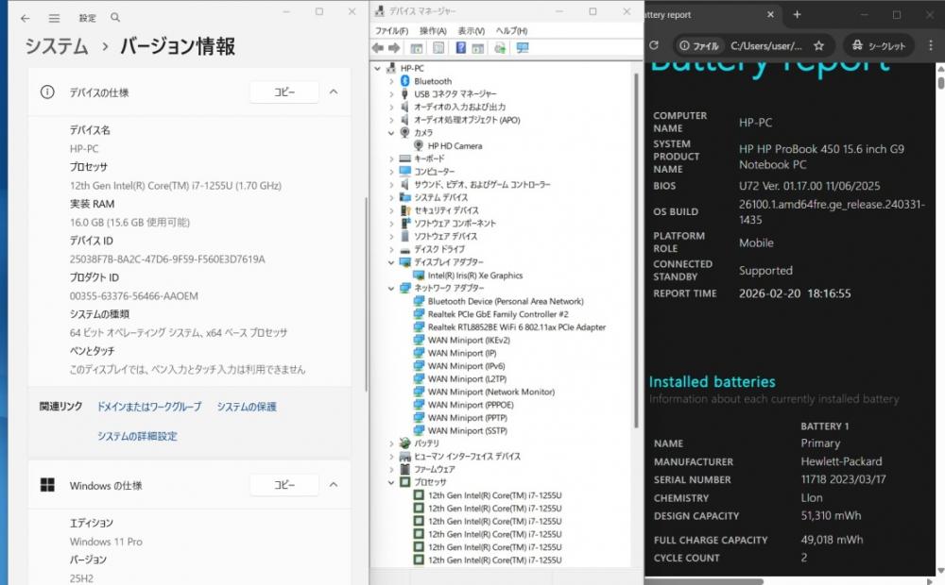The image size is (945, 585).
Task: Open Properties icon in Device Manager toolbar
Action: [438, 48]
